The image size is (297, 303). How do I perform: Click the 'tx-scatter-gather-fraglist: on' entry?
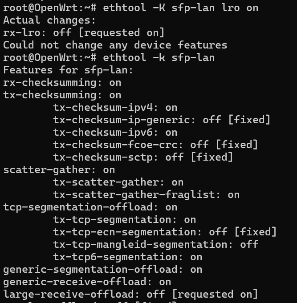pos(146,194)
